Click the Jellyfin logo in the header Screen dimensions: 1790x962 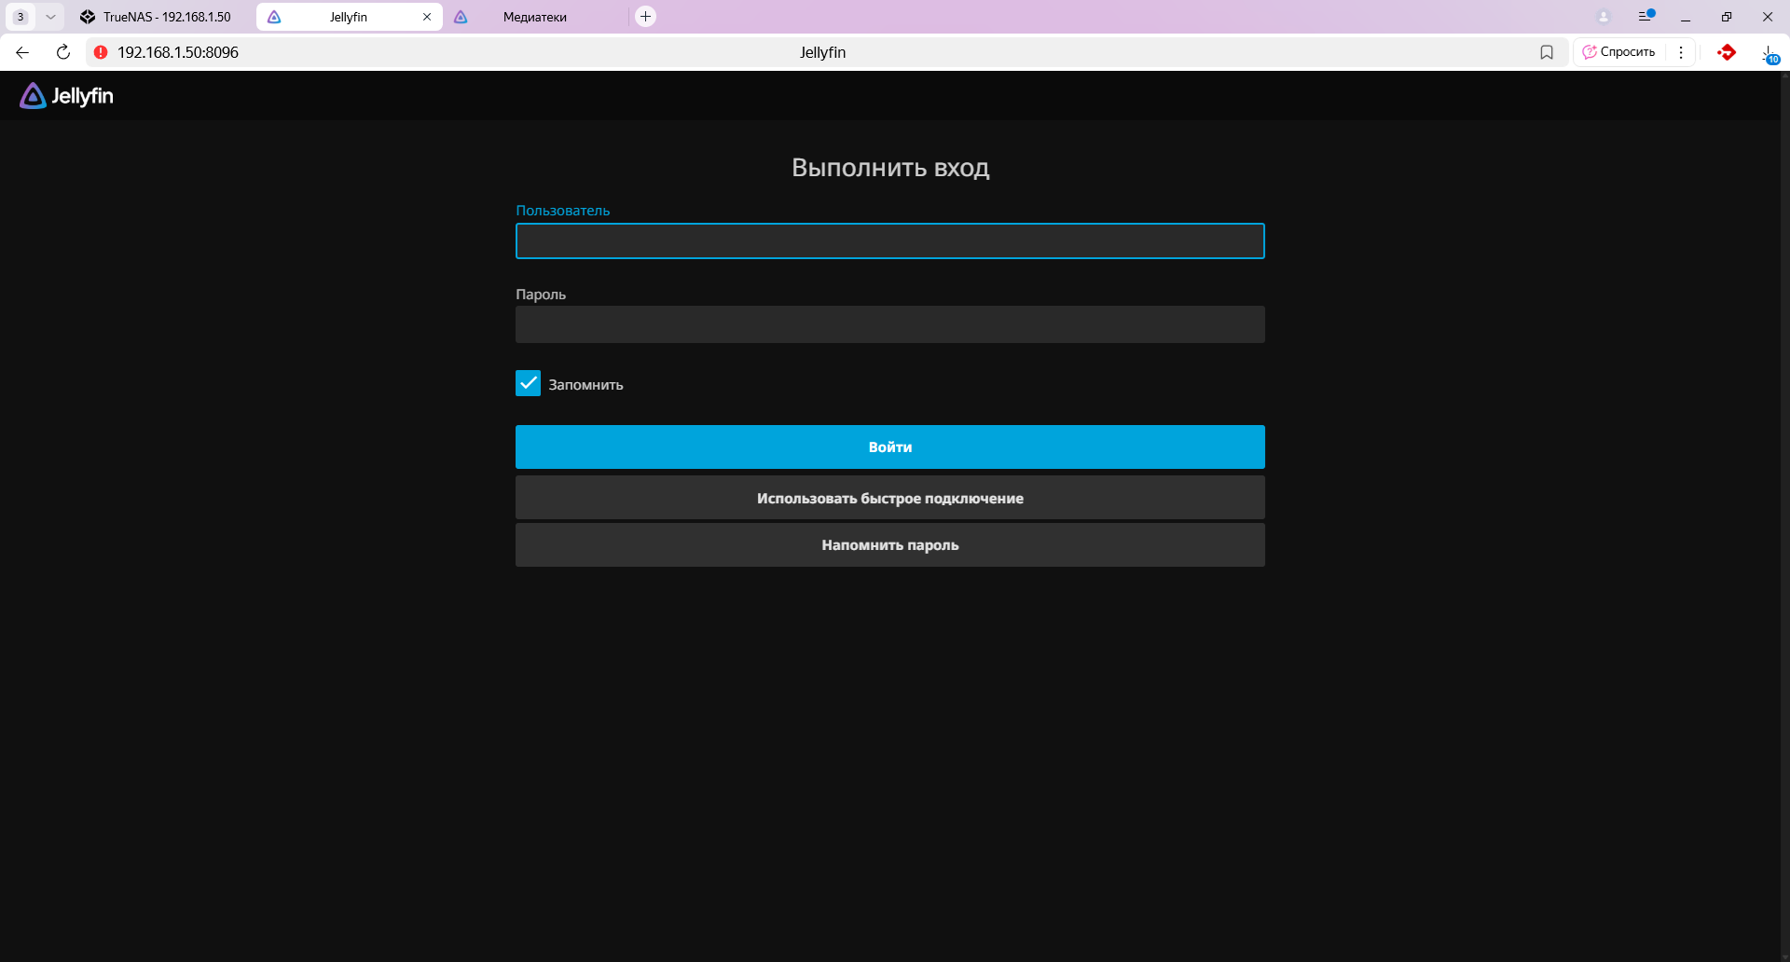click(x=66, y=96)
